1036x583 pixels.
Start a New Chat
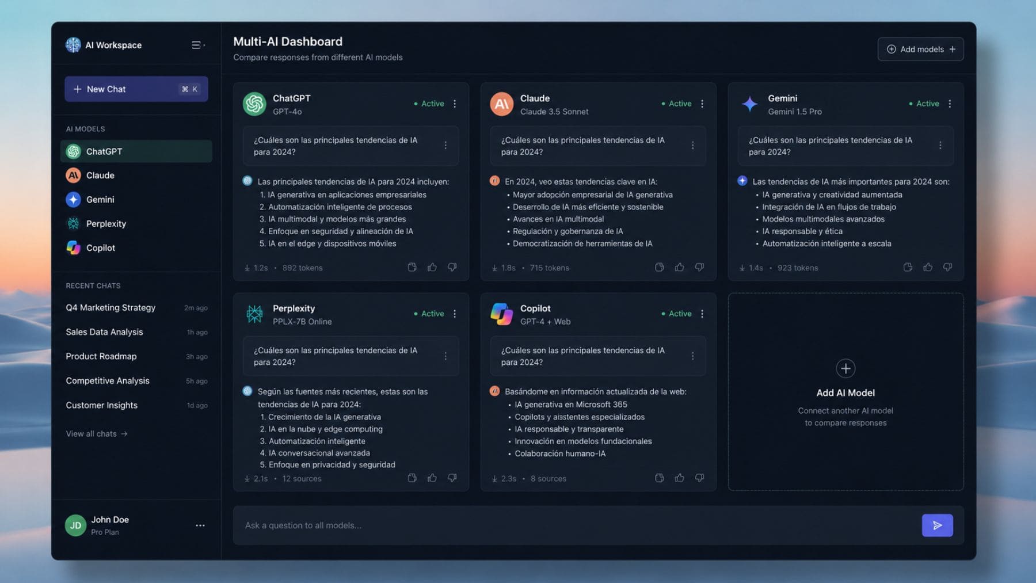click(136, 89)
